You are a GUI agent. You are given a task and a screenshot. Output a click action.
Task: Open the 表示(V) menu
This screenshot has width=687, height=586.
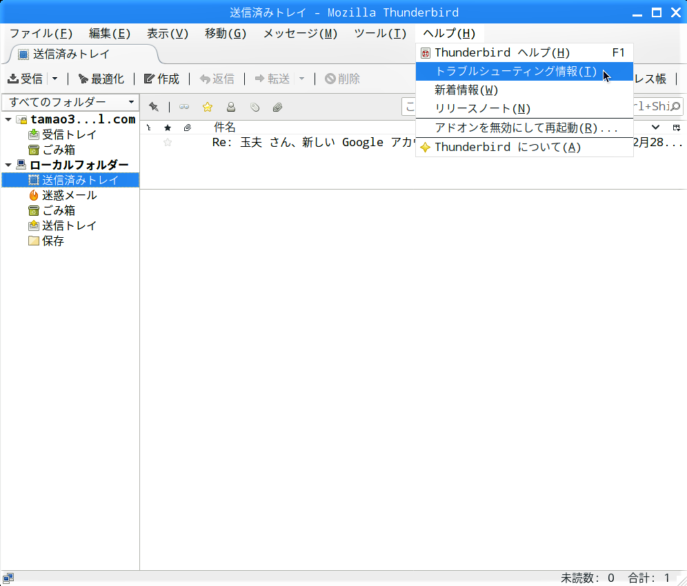(x=168, y=33)
